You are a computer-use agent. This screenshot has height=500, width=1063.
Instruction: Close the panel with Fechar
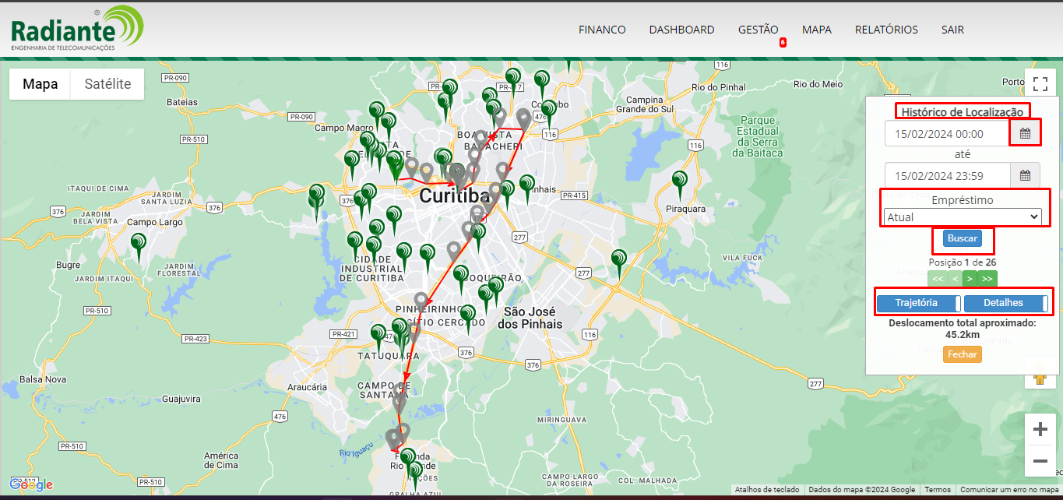pyautogui.click(x=963, y=354)
